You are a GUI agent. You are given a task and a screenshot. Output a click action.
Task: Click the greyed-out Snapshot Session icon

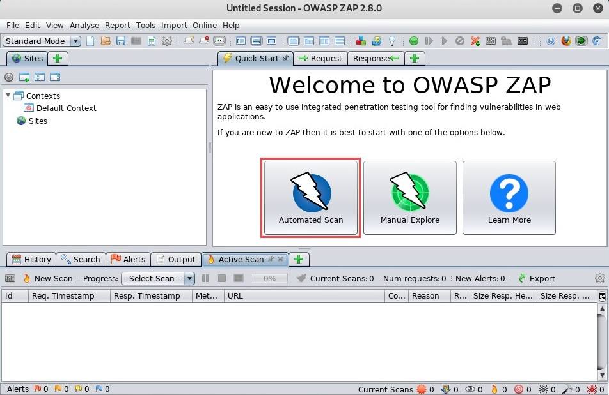point(136,41)
